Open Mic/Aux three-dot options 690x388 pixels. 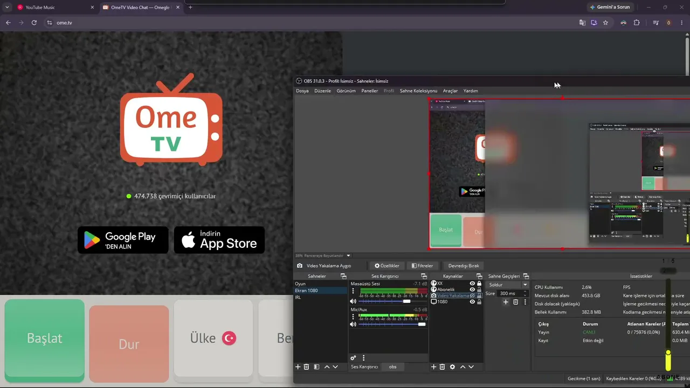point(353,317)
